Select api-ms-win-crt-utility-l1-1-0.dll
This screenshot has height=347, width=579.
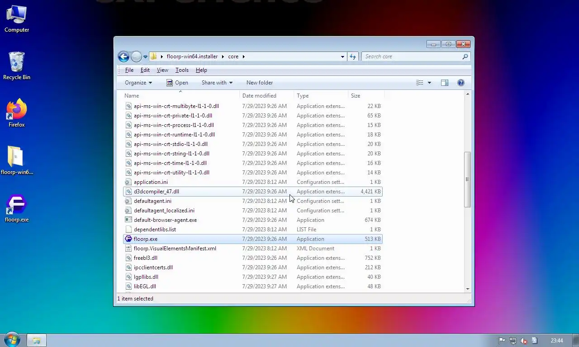253,173
